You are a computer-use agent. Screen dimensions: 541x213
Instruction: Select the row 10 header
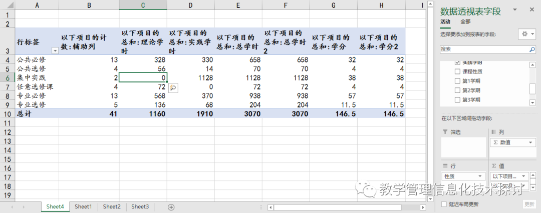pos(8,113)
